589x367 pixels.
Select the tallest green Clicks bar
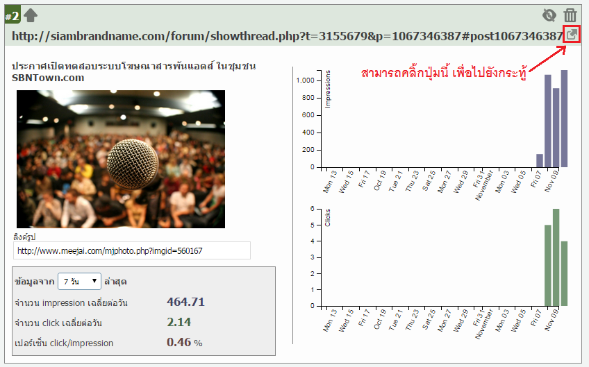(x=556, y=257)
